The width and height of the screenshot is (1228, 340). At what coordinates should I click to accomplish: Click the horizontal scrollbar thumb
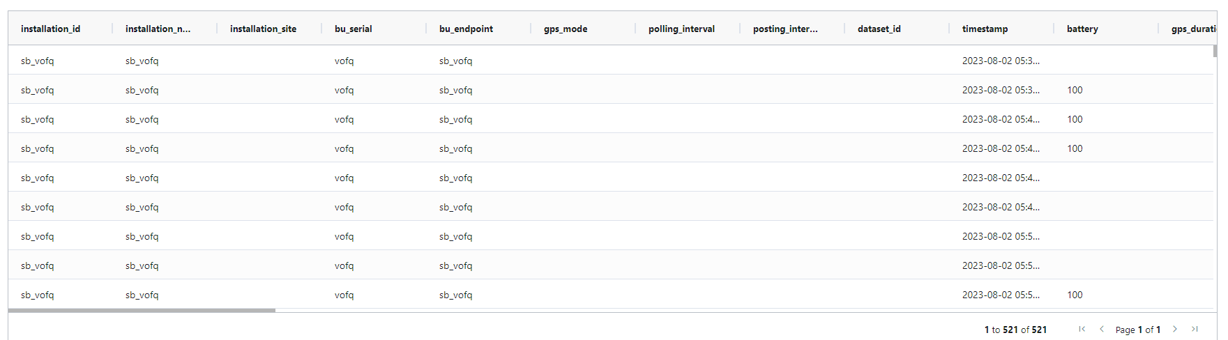point(142,310)
